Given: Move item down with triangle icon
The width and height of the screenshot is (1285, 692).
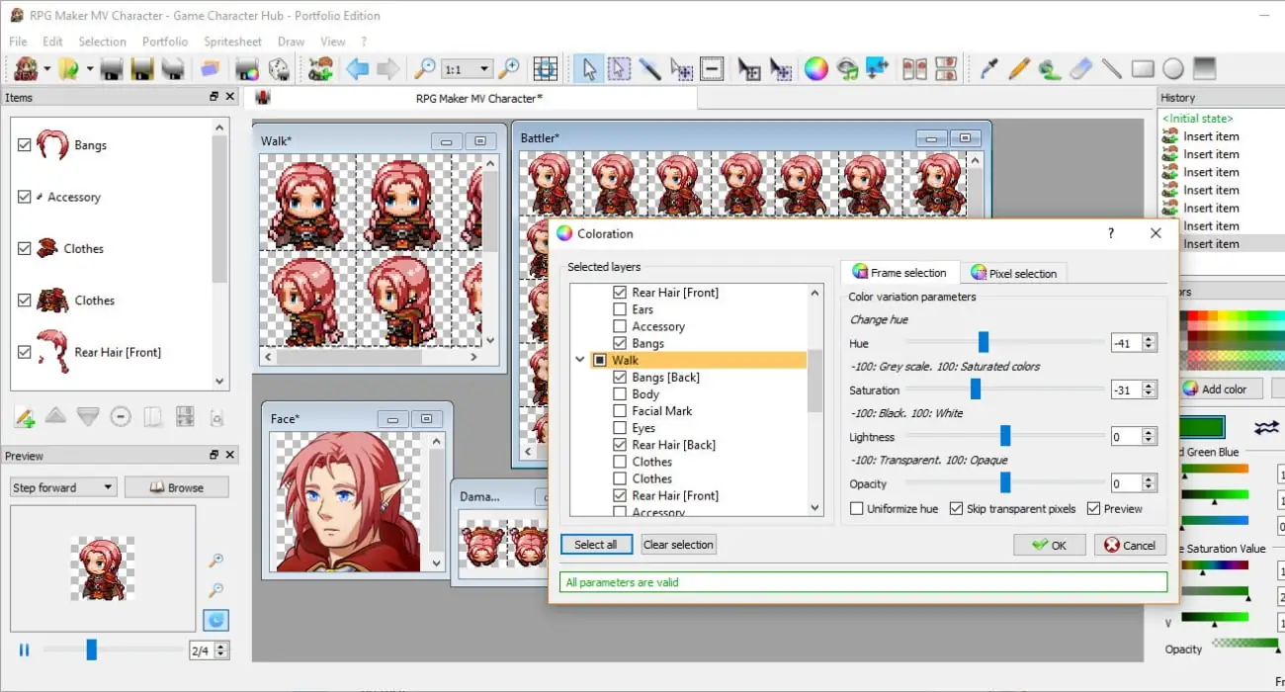Looking at the screenshot, I should tap(88, 417).
